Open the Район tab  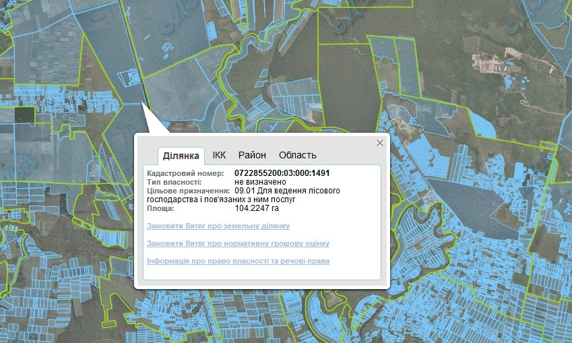[x=252, y=155]
